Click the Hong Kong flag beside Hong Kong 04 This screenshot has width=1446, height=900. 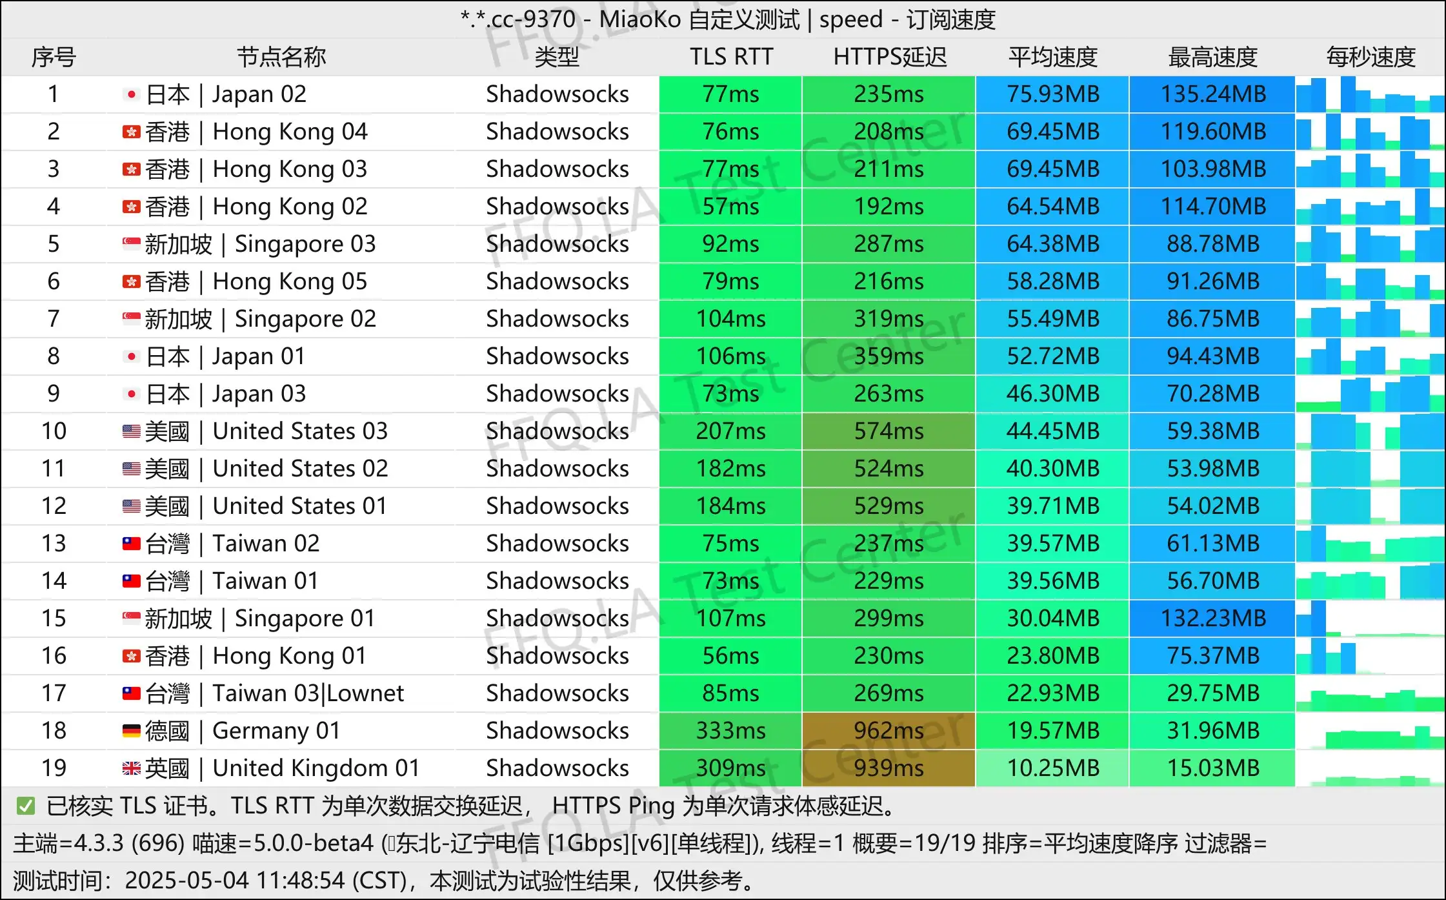[x=132, y=132]
